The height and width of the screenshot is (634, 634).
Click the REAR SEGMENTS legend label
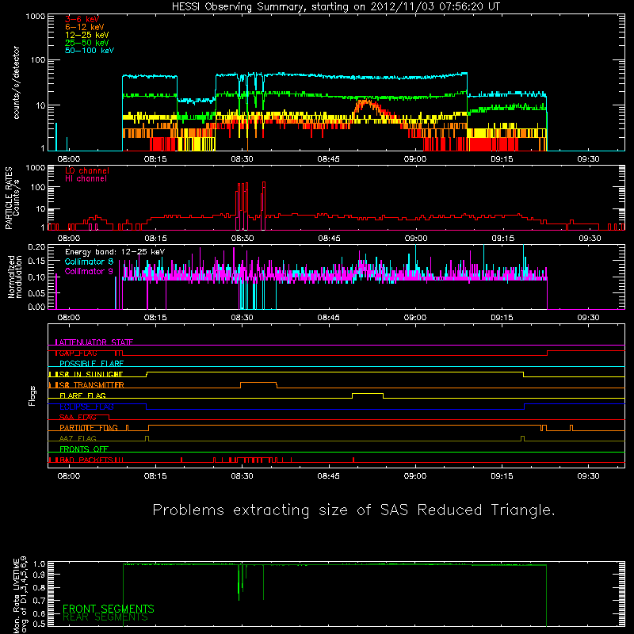(x=105, y=617)
